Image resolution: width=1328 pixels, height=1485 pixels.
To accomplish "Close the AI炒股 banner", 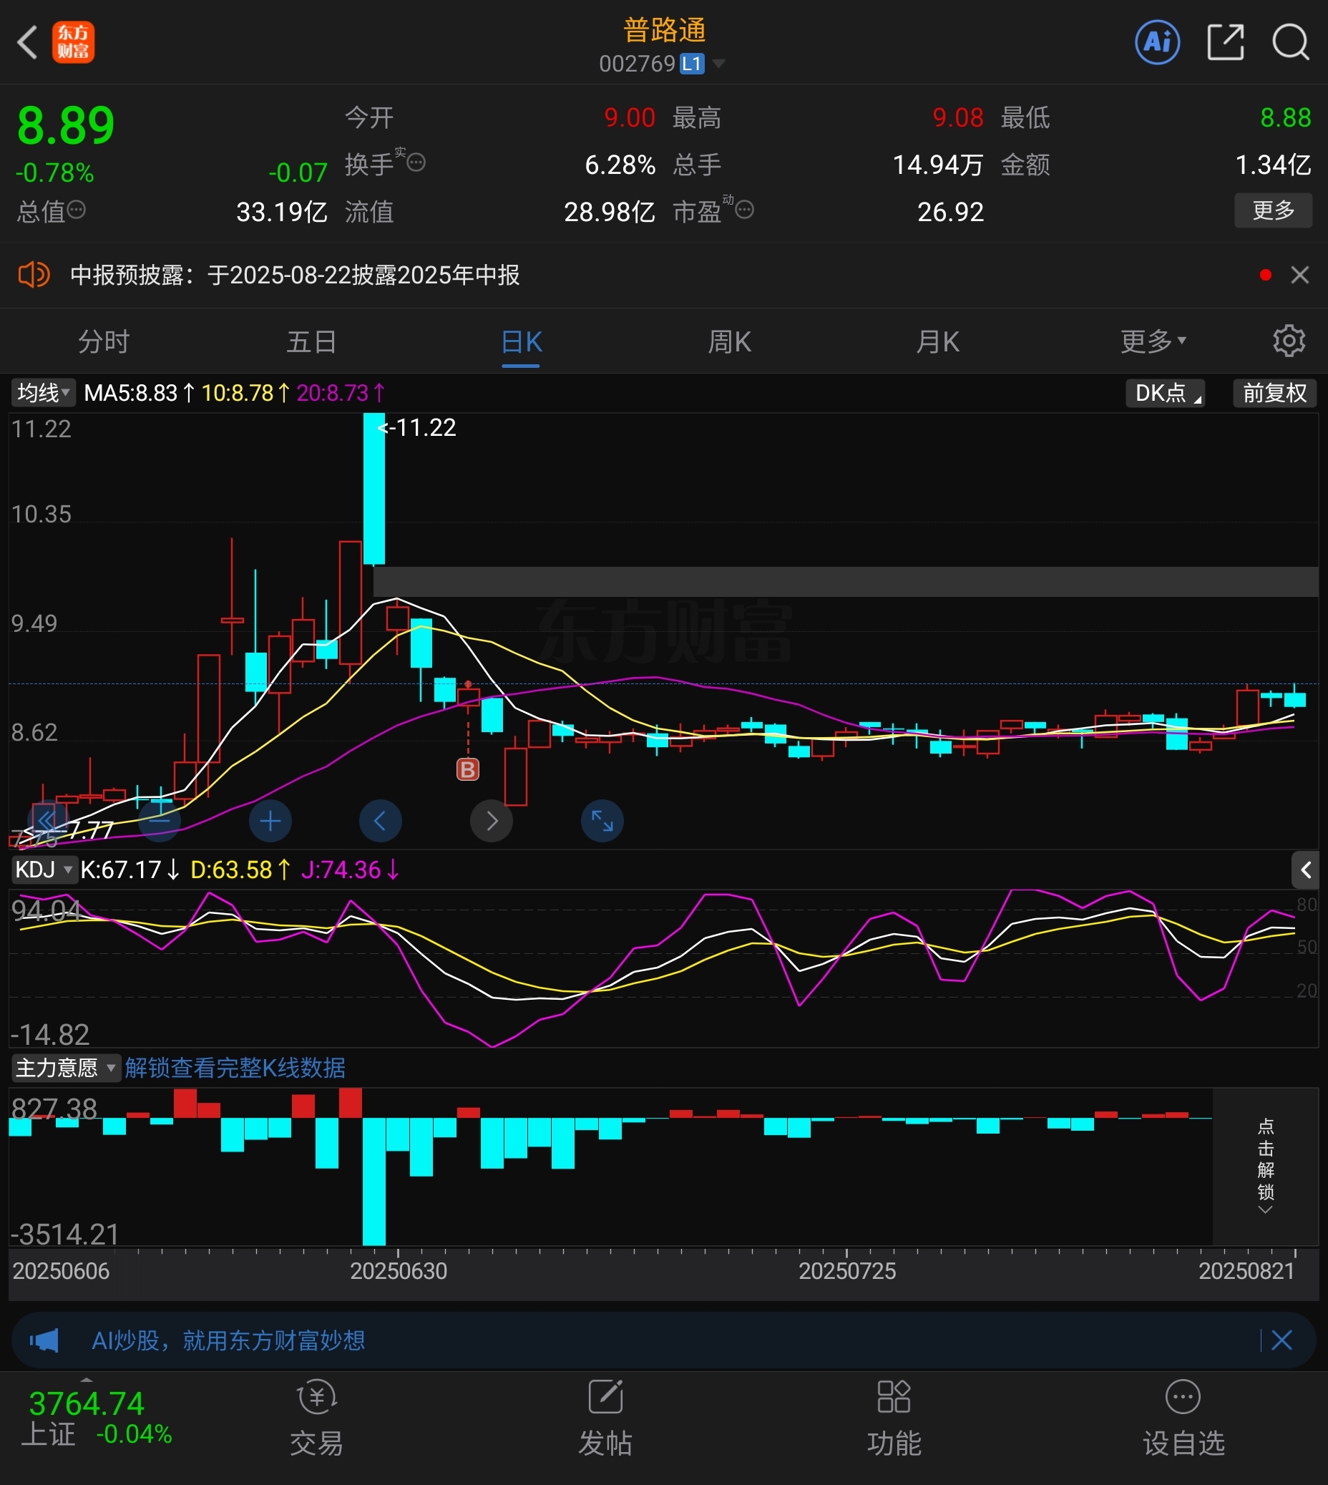I will pos(1282,1340).
